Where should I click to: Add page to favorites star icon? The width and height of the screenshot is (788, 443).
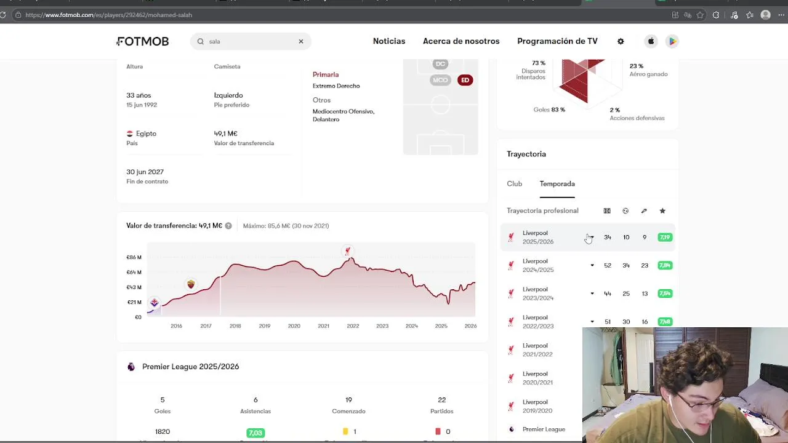[700, 15]
